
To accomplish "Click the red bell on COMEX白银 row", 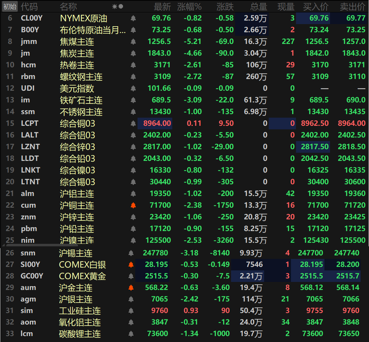I will click(x=131, y=265).
